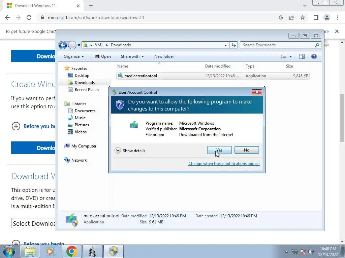This screenshot has width=345, height=258.
Task: Toggle Chrome side panel icon
Action: (x=316, y=17)
